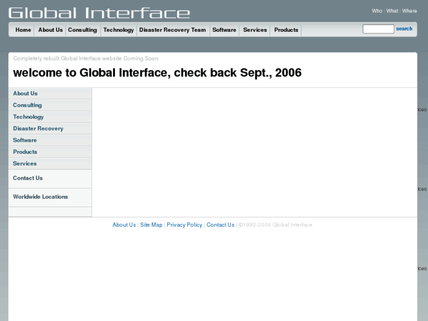Follow the About Us footer link

124,225
